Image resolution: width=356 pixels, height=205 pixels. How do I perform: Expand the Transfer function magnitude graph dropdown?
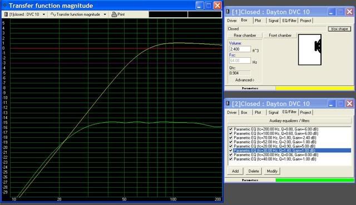pos(105,14)
